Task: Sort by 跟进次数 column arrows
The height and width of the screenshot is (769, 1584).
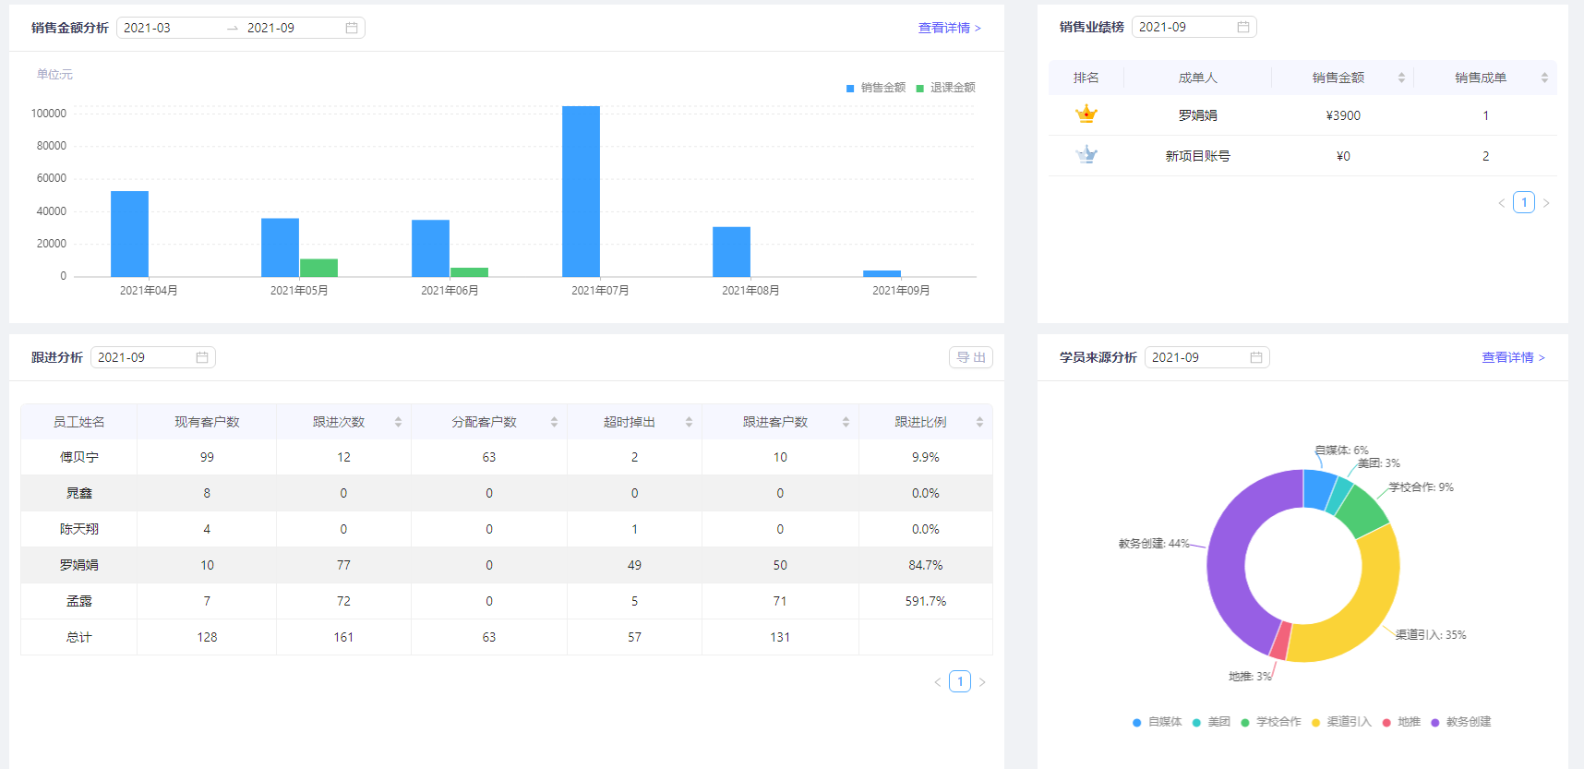Action: 398,422
